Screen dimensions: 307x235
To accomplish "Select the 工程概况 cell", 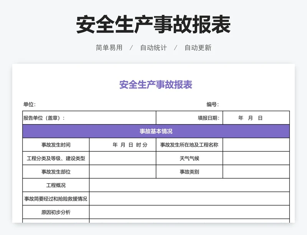I will click(56, 185).
